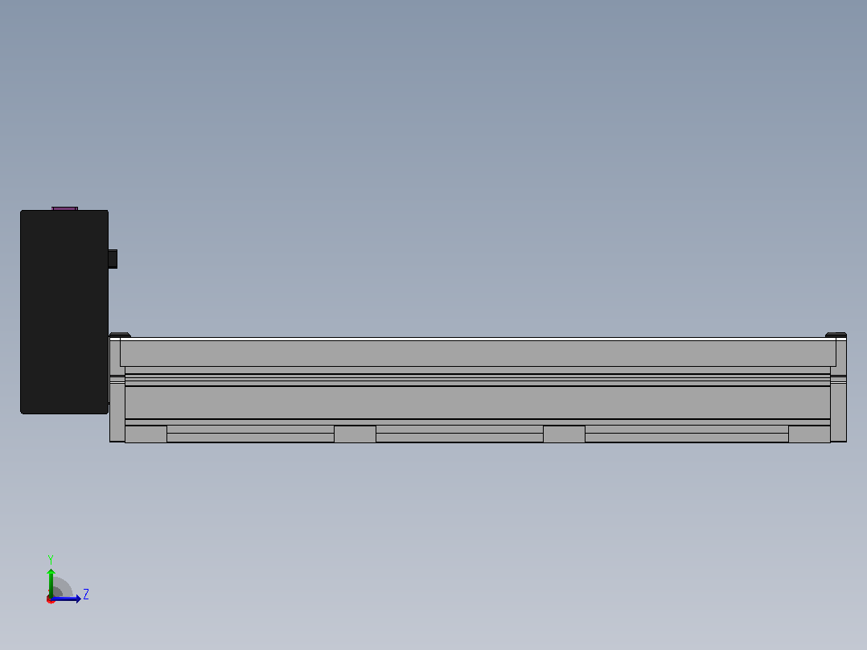Pick the small black block on motor's right side
Screen dimensions: 867x650
pyautogui.click(x=113, y=259)
